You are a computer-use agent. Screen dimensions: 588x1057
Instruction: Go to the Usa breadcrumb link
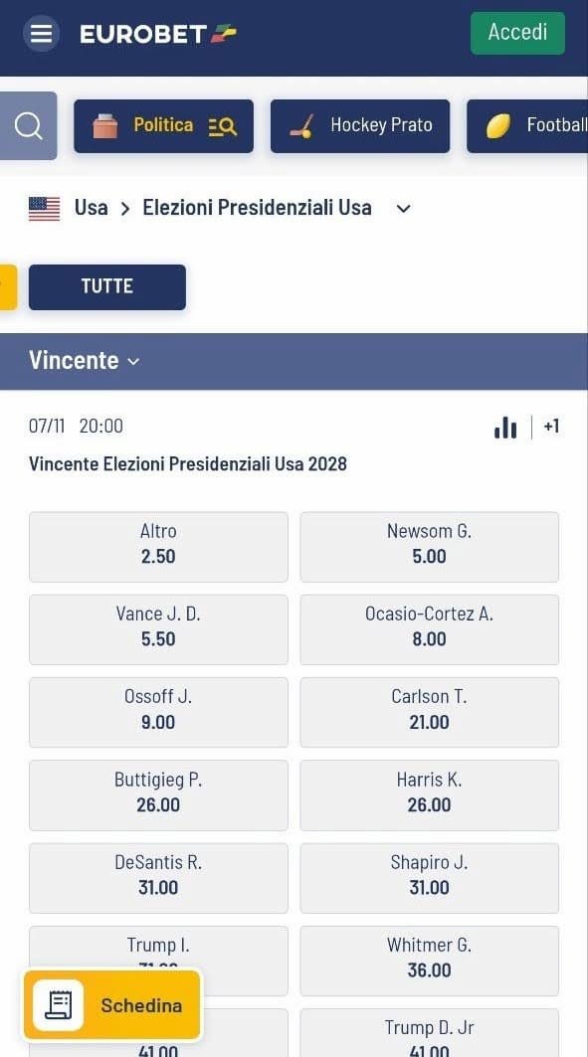(91, 208)
